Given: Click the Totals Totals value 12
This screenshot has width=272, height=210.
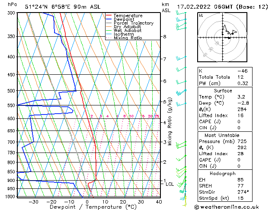Looking at the screenshot, I should pos(240,77).
